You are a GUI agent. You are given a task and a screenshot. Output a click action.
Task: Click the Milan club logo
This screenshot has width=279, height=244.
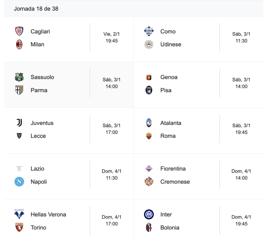click(x=19, y=44)
